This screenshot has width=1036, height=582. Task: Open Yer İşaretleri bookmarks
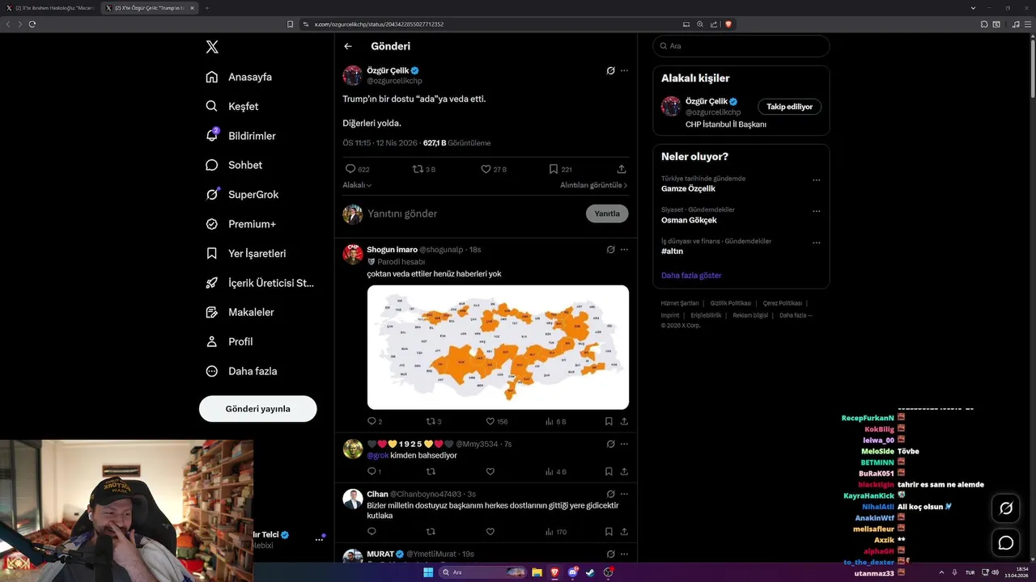[x=246, y=253]
